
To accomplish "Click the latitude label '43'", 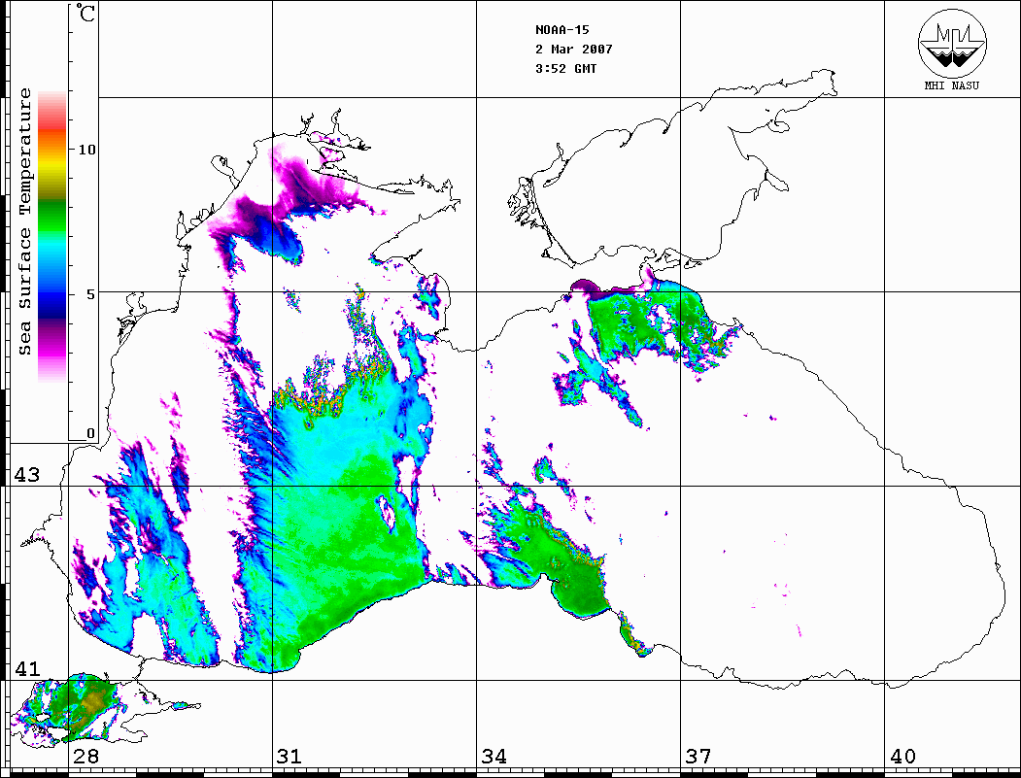I will click(x=26, y=475).
